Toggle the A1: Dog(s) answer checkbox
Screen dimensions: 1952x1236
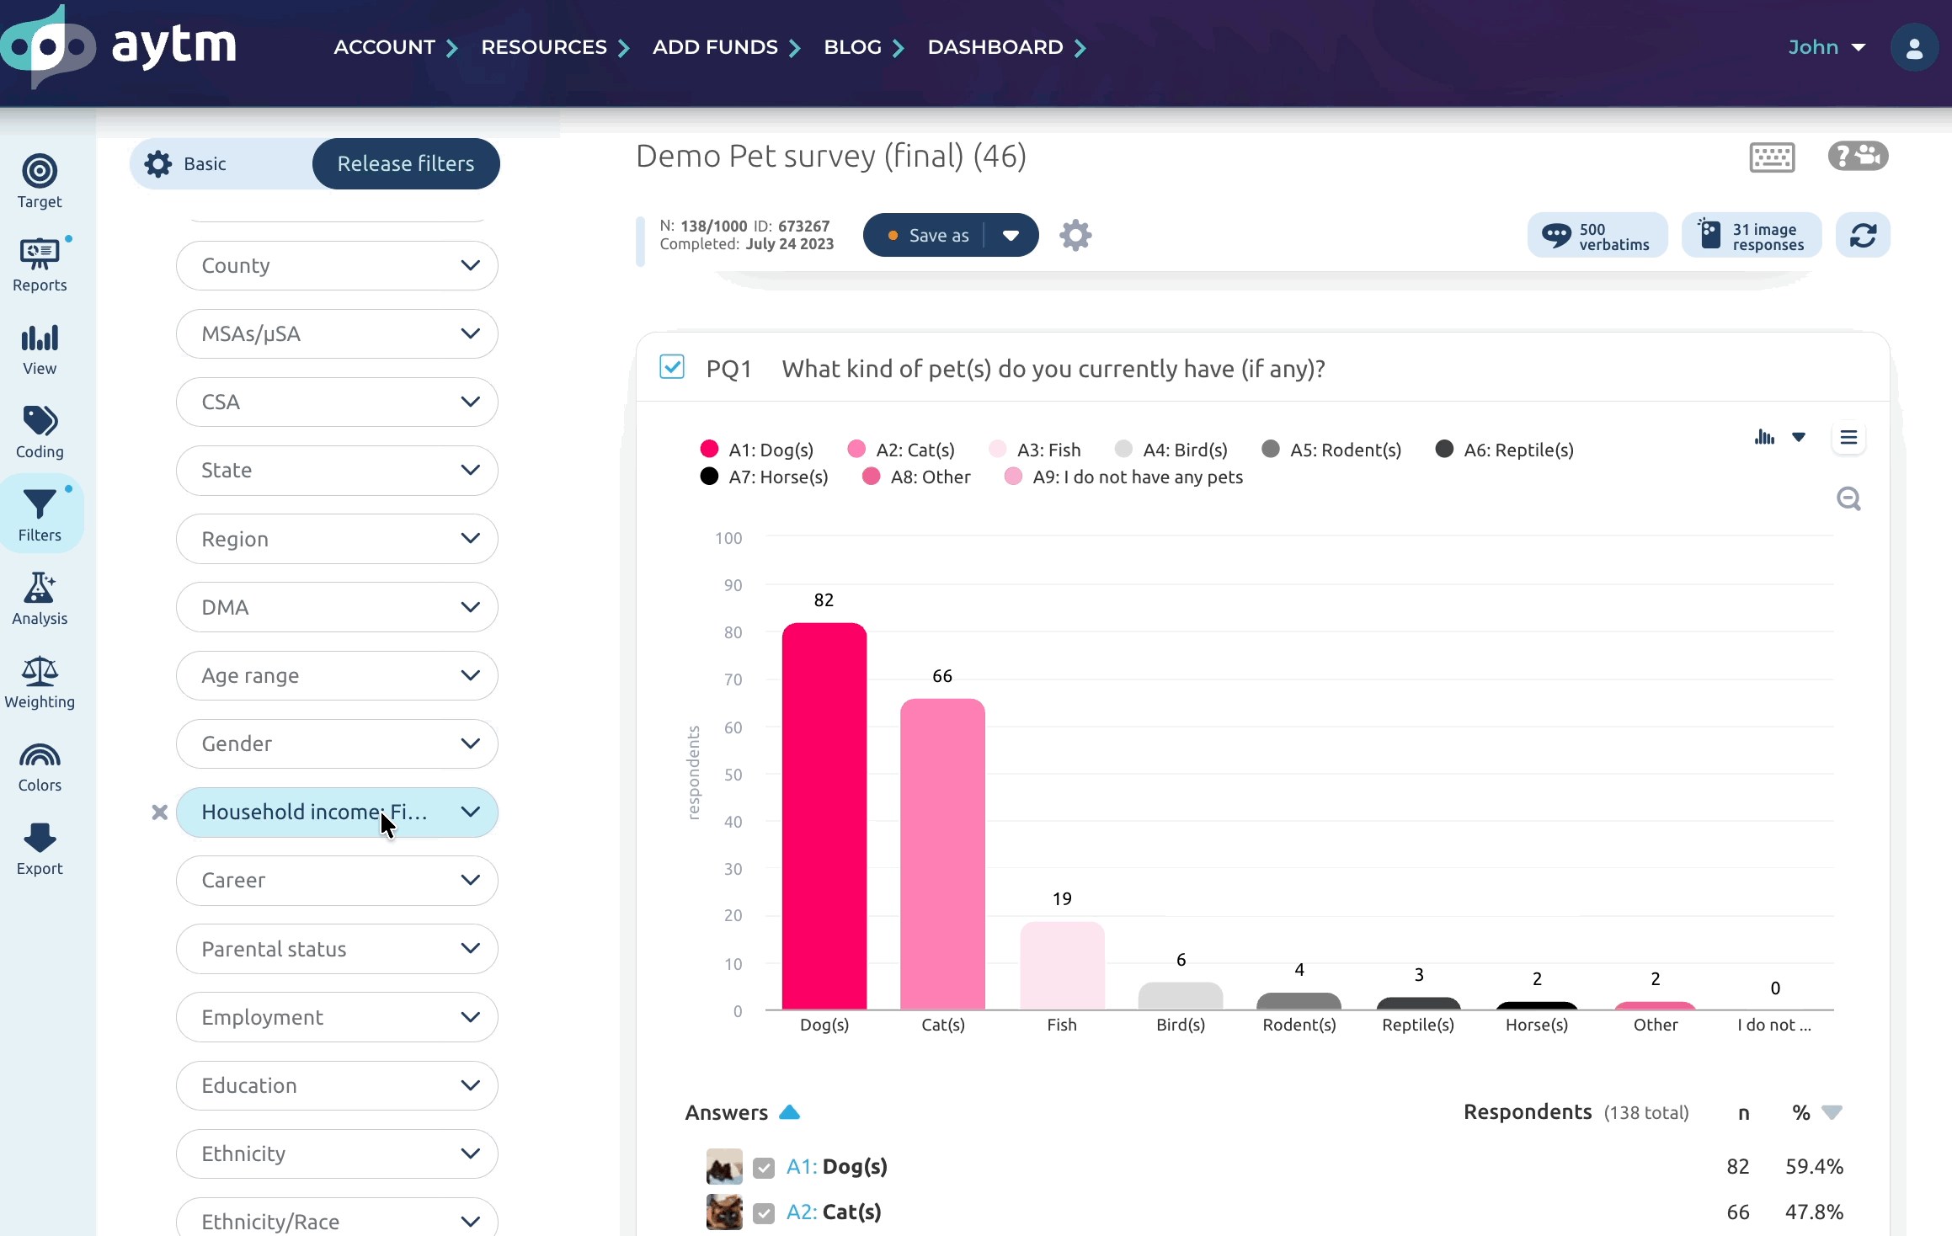tap(764, 1168)
